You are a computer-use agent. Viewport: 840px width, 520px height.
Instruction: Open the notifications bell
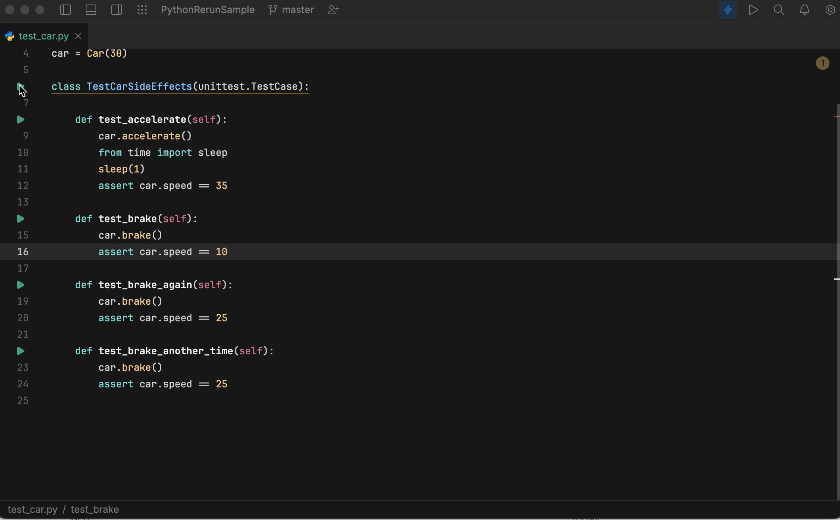tap(804, 10)
